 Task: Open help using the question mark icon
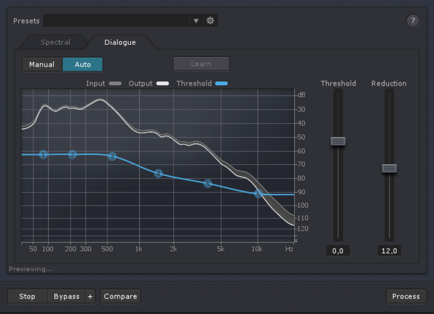[413, 21]
